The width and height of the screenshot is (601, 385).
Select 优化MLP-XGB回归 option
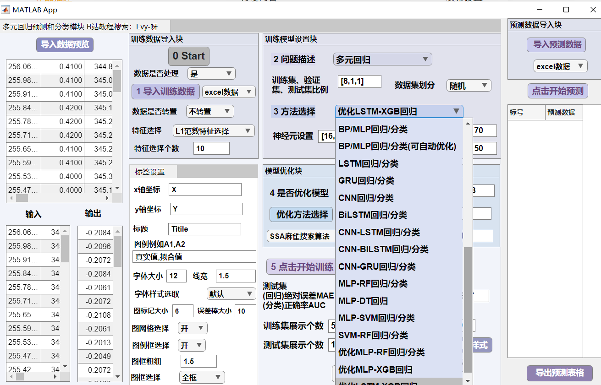click(375, 369)
